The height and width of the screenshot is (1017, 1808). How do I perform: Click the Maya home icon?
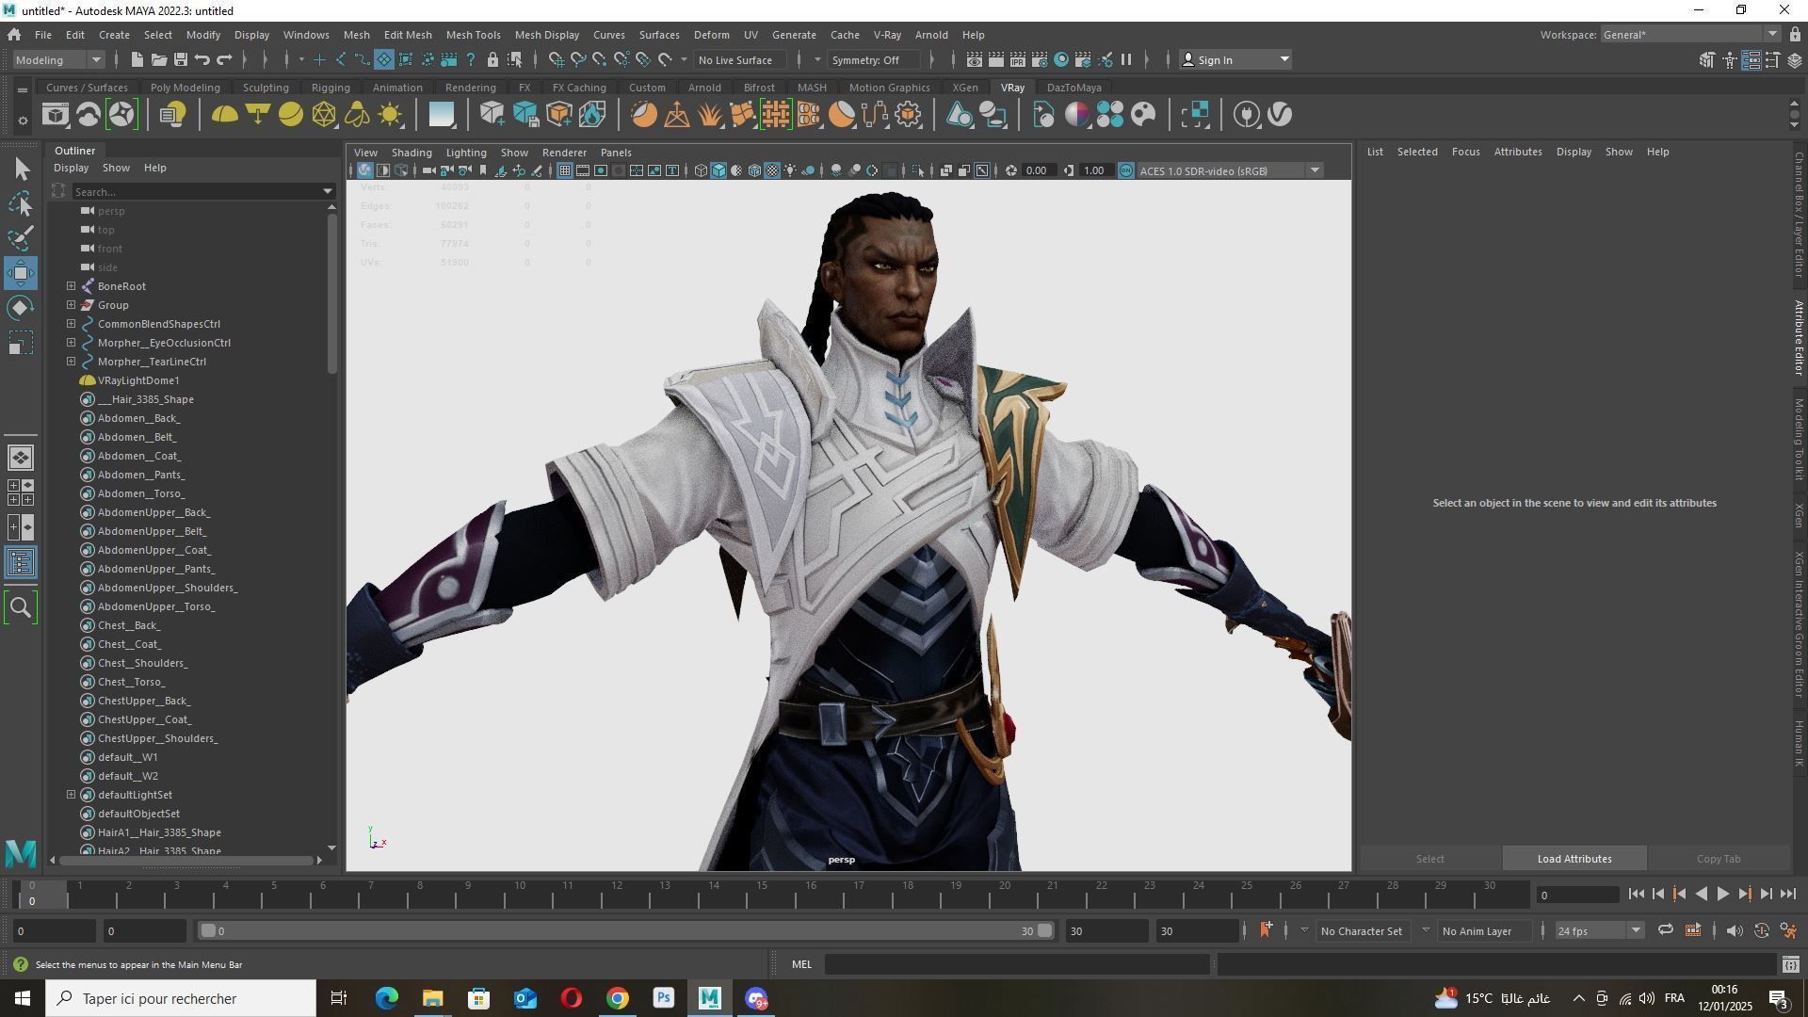click(x=14, y=35)
